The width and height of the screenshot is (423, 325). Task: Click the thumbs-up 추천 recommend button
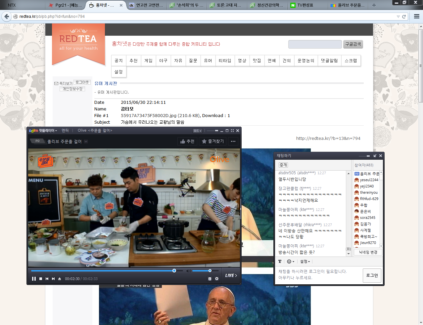coord(187,141)
